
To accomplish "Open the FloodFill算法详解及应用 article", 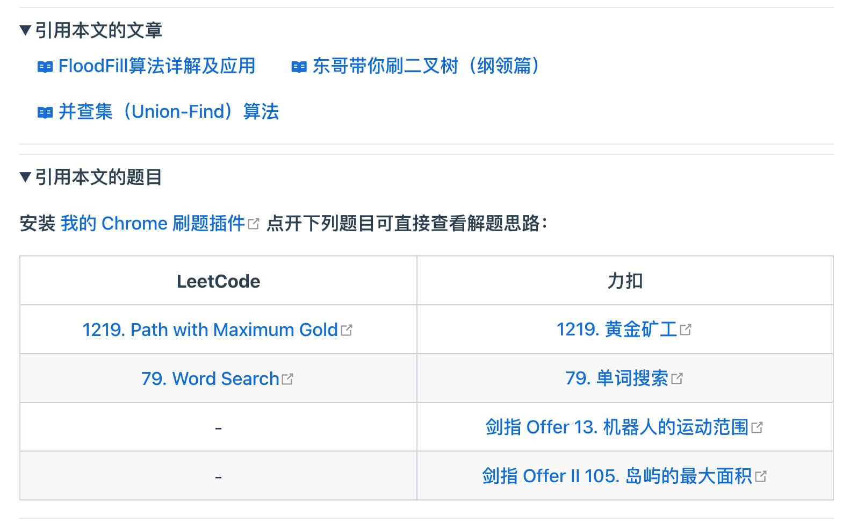I will point(156,66).
